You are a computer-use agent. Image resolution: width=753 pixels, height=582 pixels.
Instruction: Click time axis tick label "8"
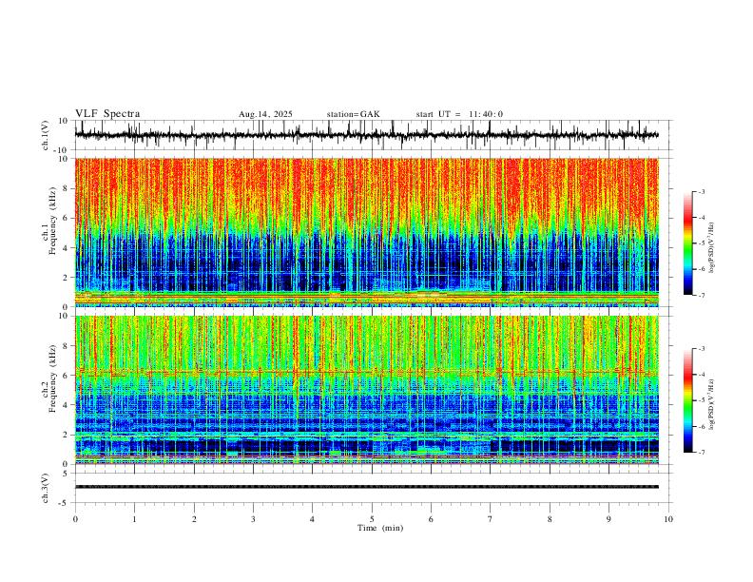click(x=550, y=519)
